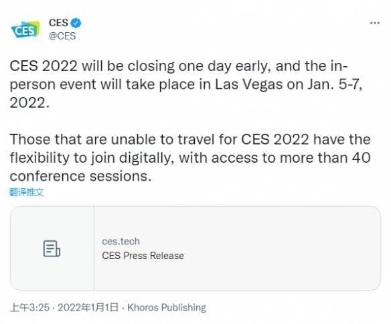Click the document icon in link card
The image size is (391, 324).
(x=52, y=248)
